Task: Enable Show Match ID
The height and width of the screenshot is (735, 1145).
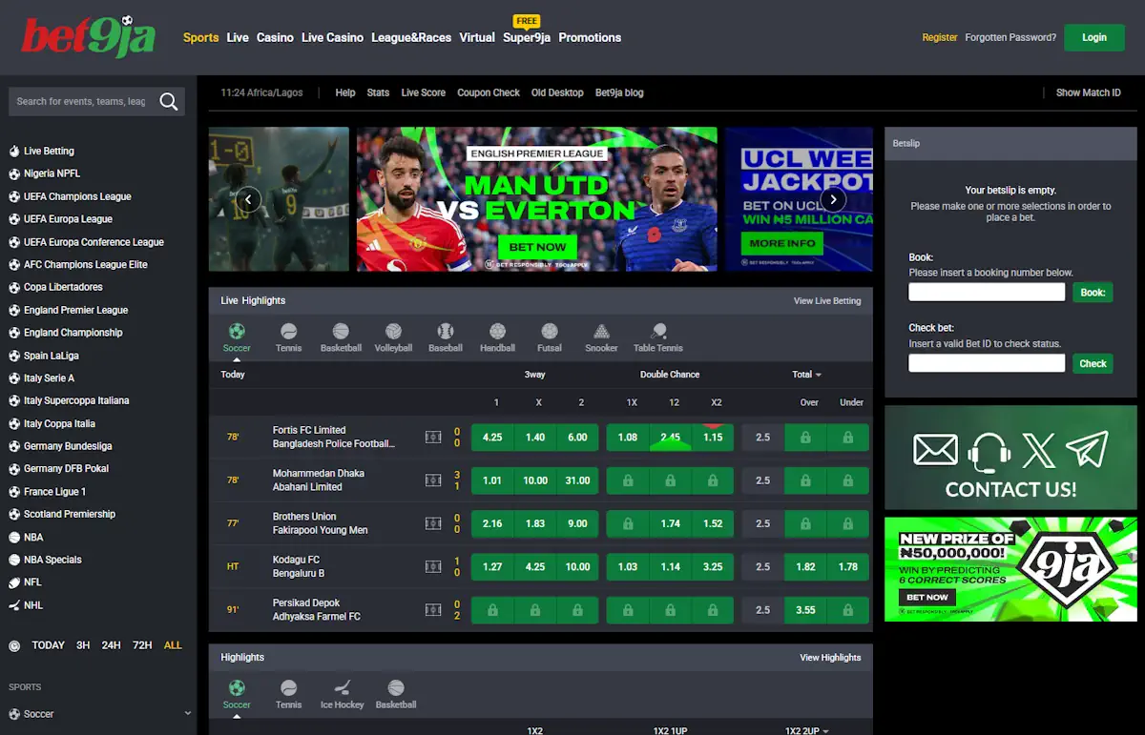Action: pyautogui.click(x=1088, y=92)
